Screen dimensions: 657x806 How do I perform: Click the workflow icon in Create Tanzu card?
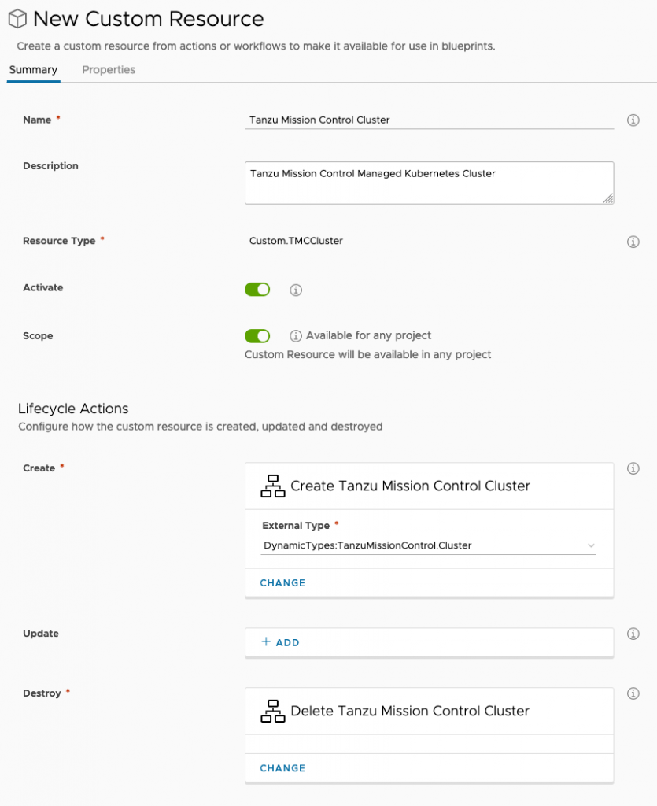(273, 486)
